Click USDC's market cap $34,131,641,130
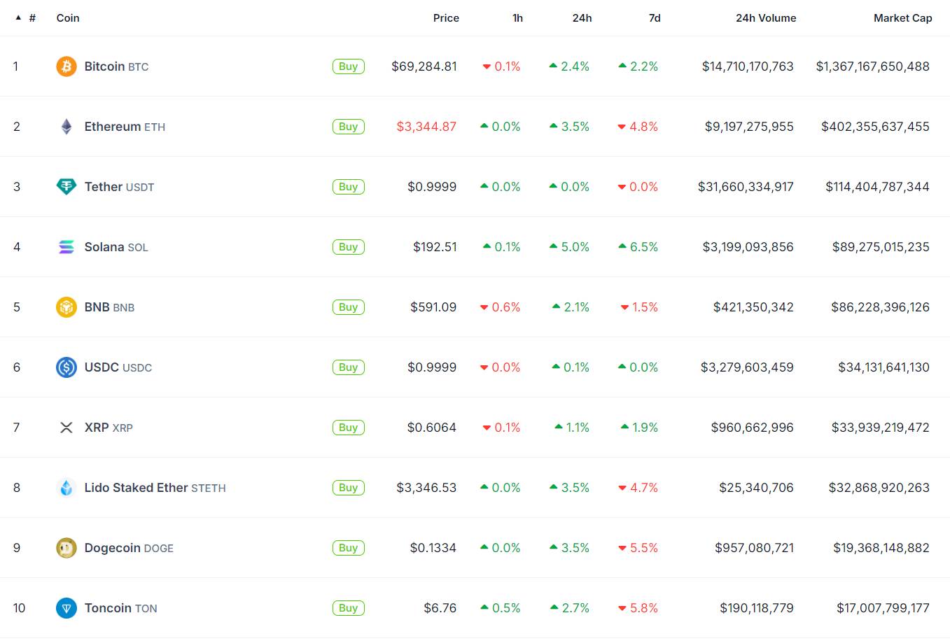This screenshot has height=641, width=950. (x=884, y=367)
